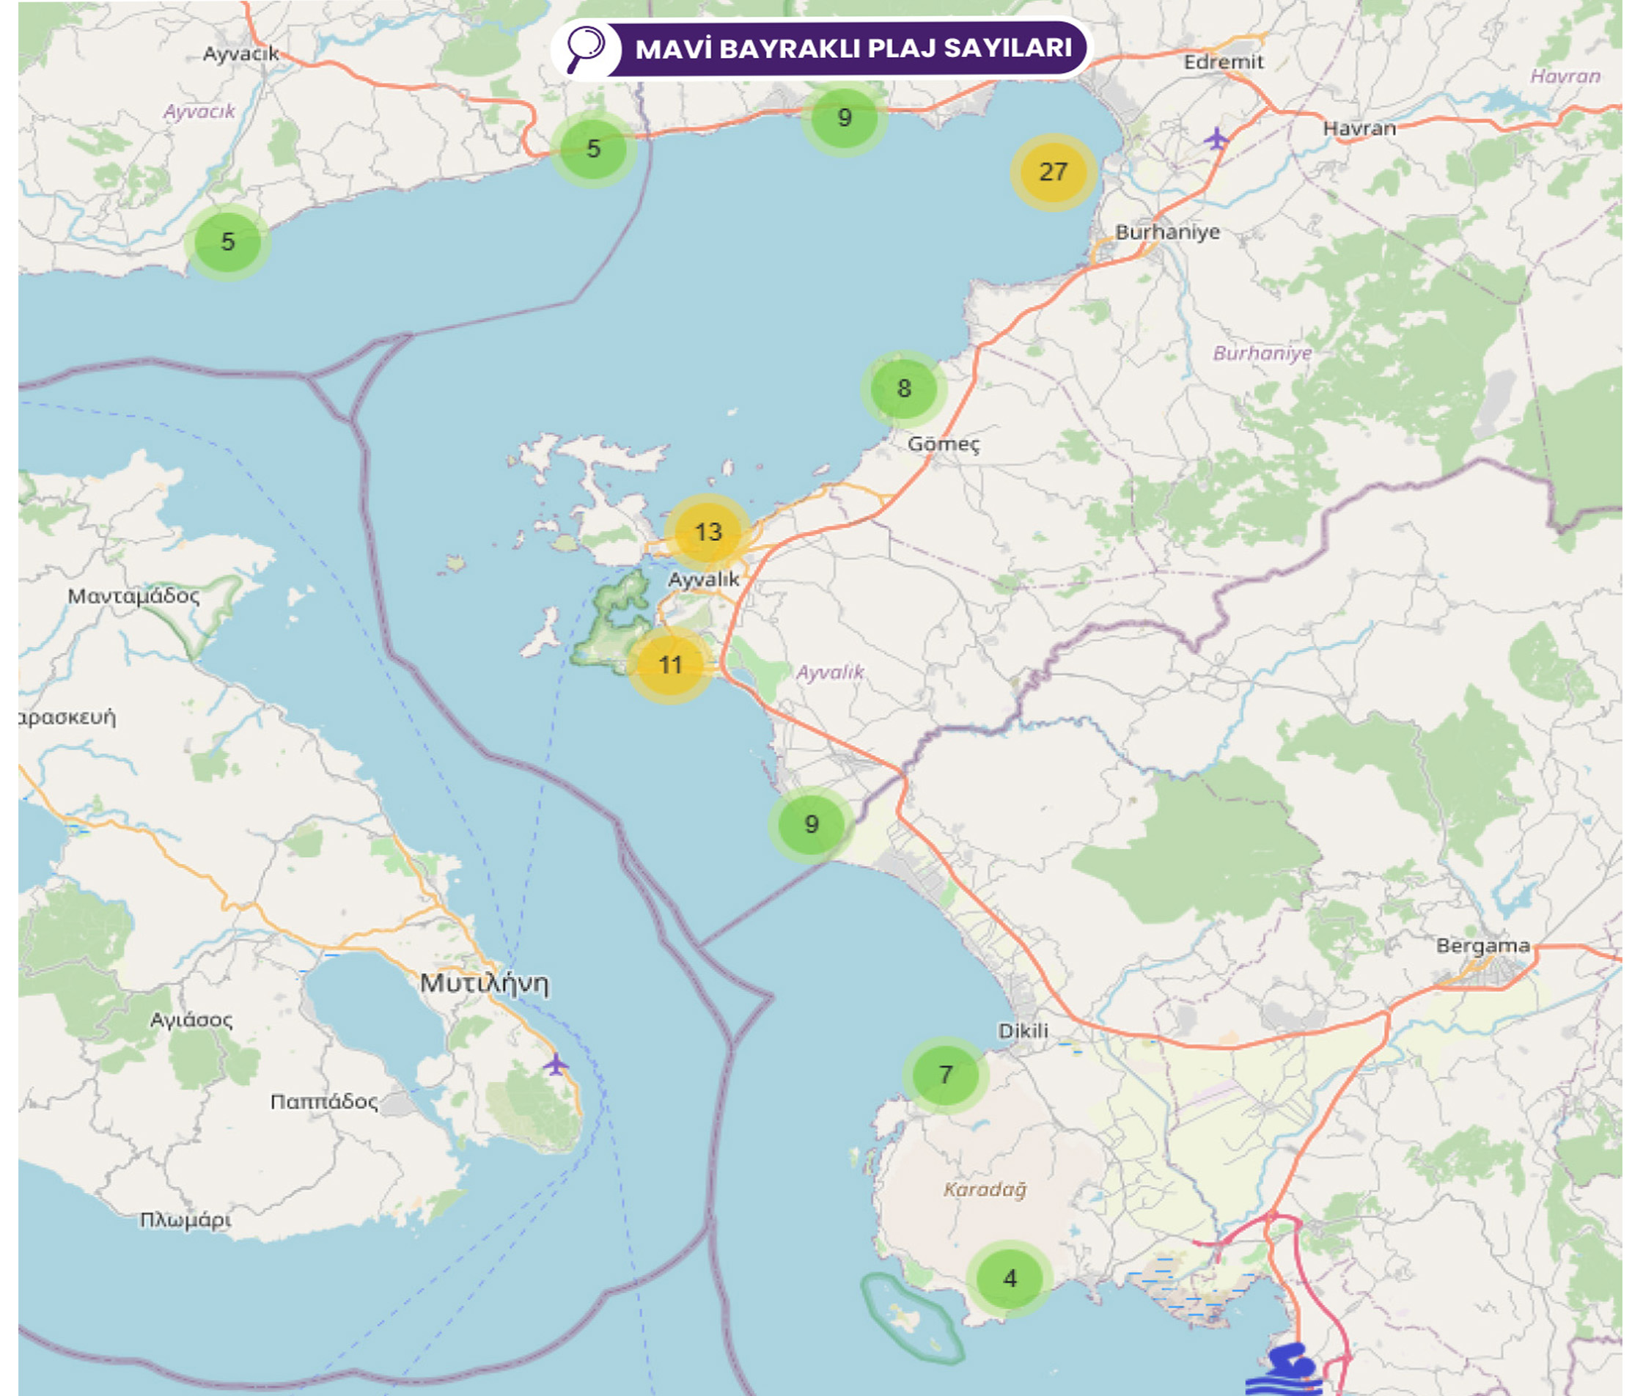Click the Μυτιλήνη city label
Image resolution: width=1632 pixels, height=1396 pixels.
pyautogui.click(x=485, y=982)
